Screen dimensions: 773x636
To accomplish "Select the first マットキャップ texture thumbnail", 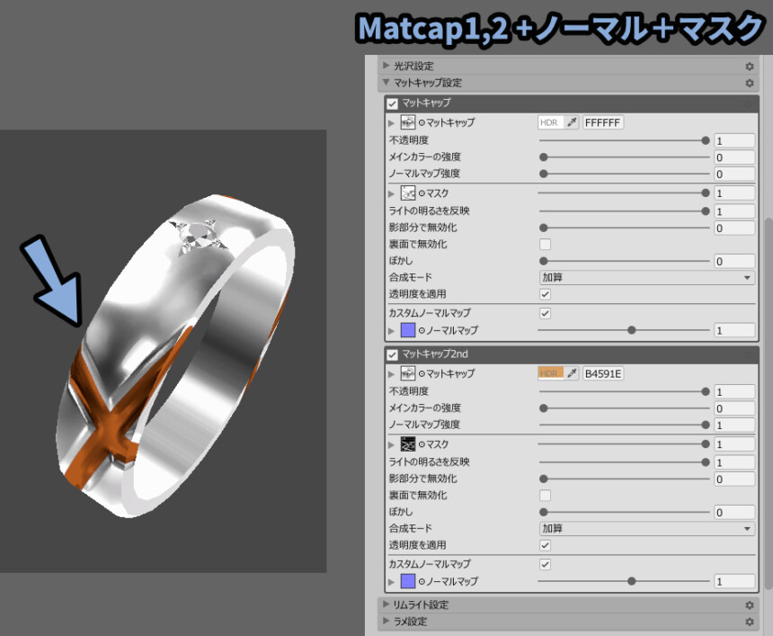I will click(x=407, y=122).
